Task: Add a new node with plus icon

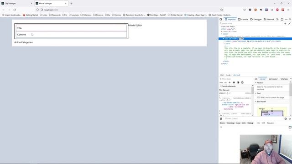Action: pos(285,23)
